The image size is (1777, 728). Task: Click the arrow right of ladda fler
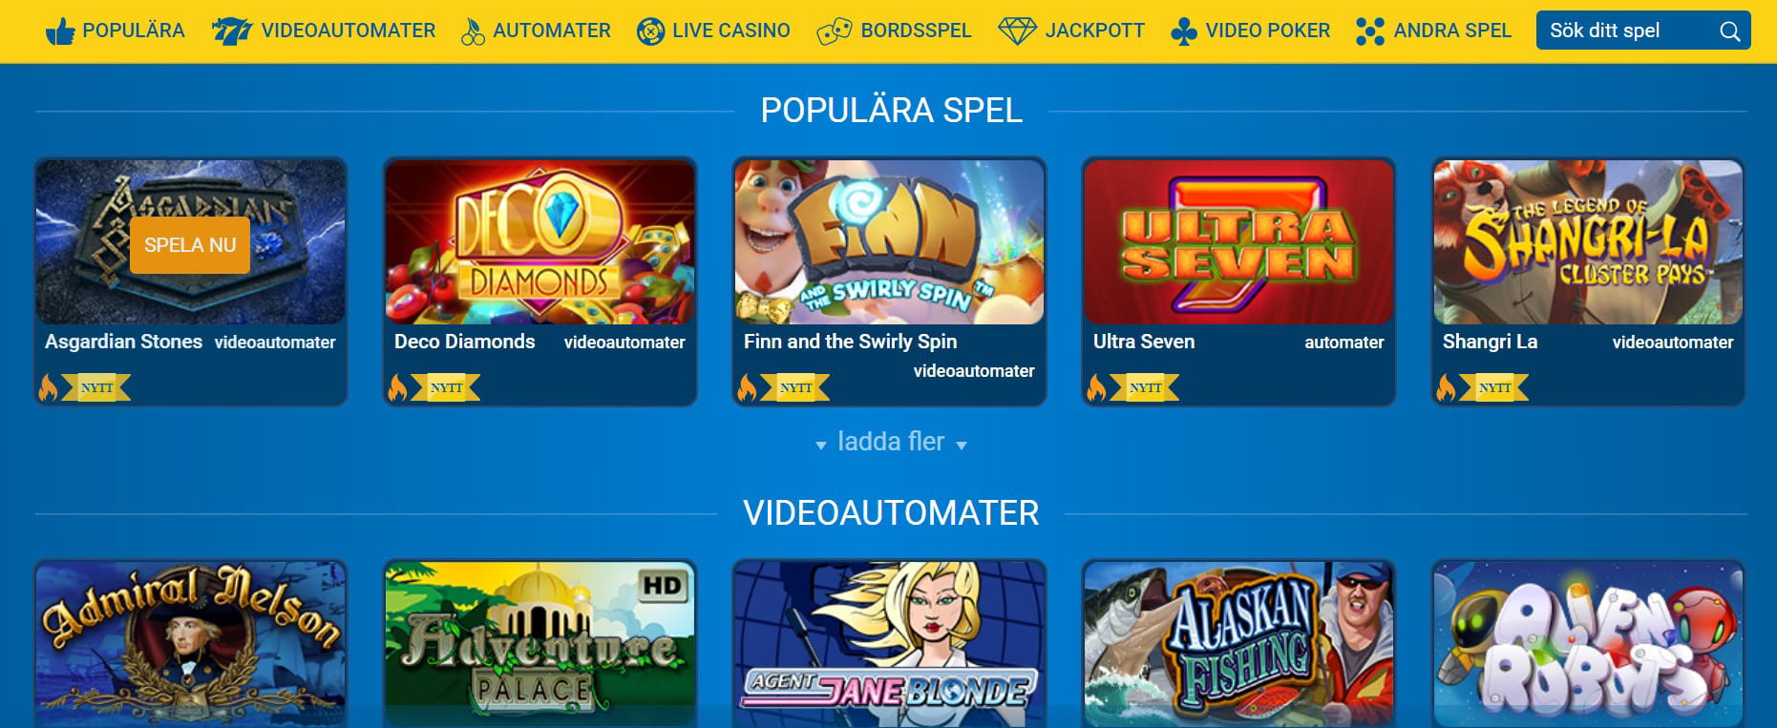point(961,446)
